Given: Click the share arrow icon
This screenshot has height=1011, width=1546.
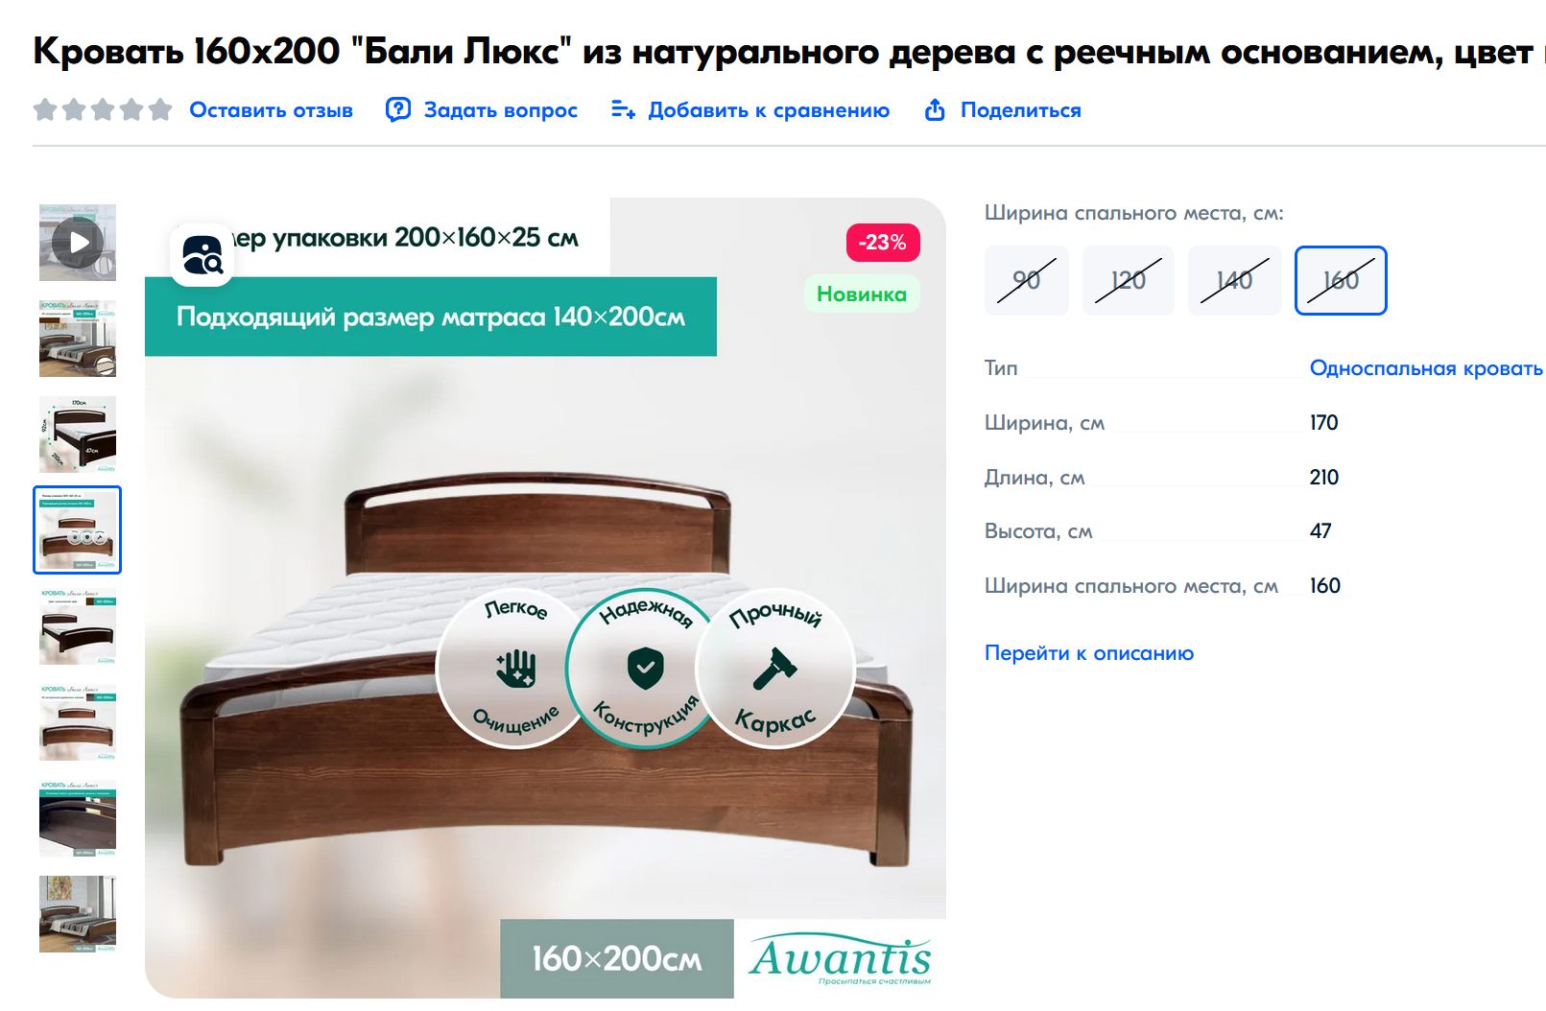Looking at the screenshot, I should click(x=935, y=110).
